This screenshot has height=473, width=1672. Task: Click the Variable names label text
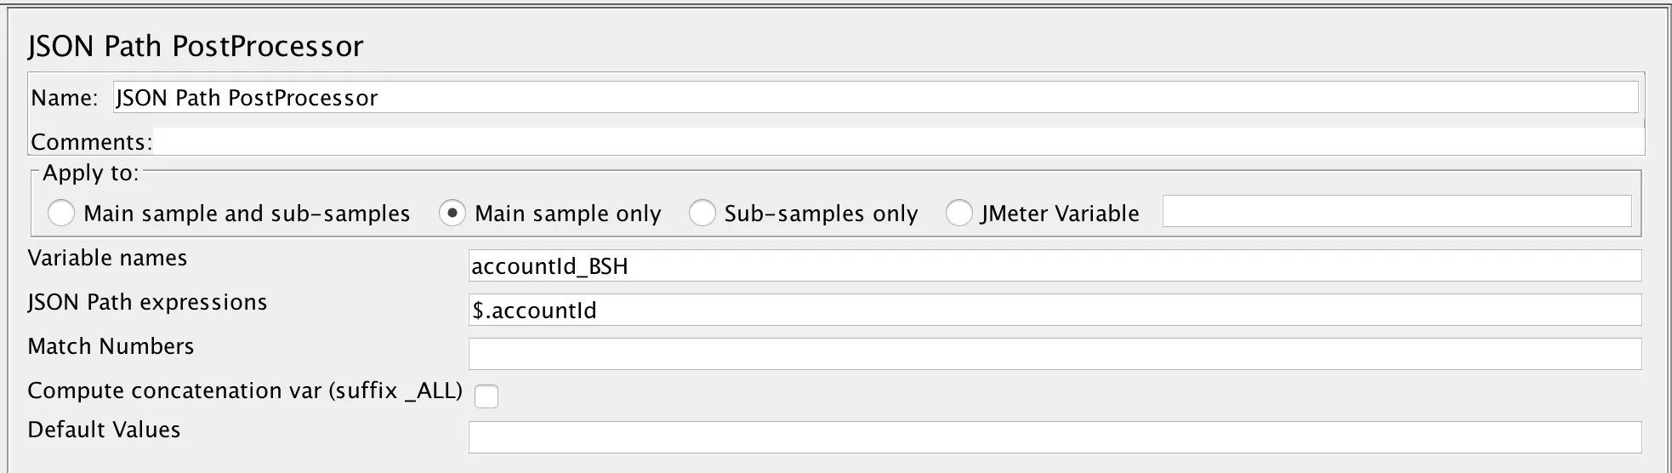tap(107, 258)
